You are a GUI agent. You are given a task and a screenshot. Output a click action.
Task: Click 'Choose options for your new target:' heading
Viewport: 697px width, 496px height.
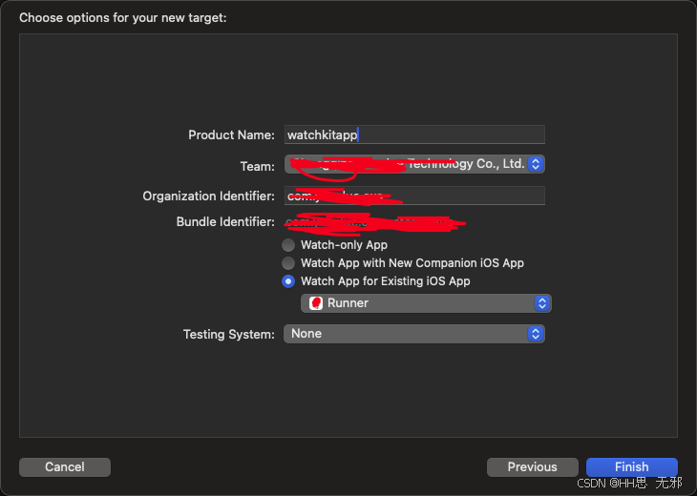point(123,18)
